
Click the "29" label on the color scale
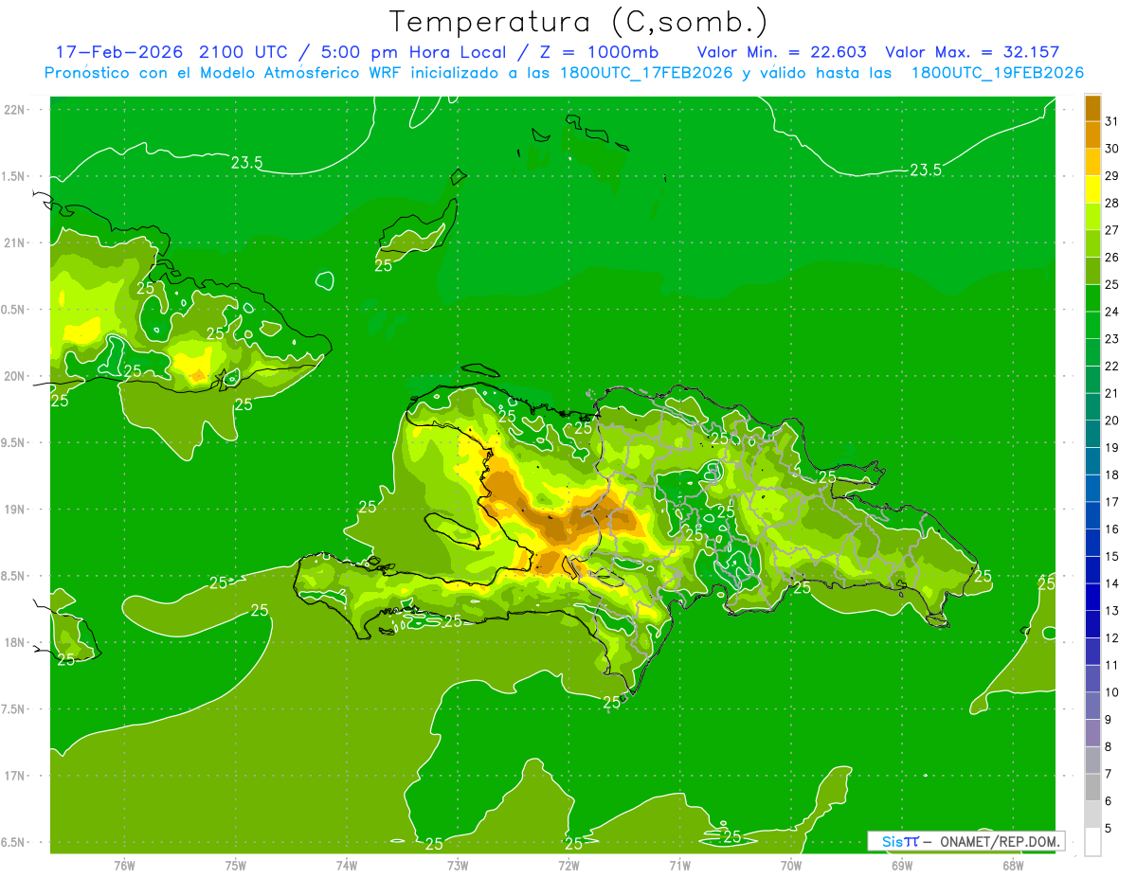tap(1112, 175)
